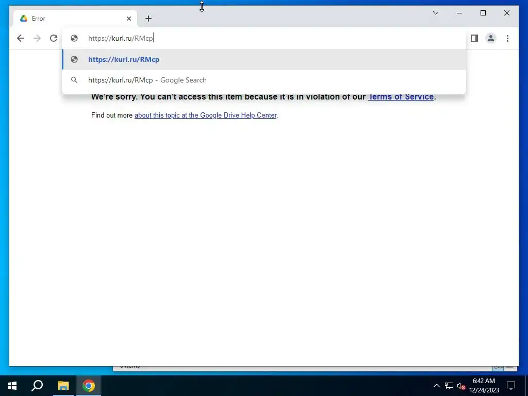The height and width of the screenshot is (396, 528).
Task: Go back using the browser back arrow
Action: point(21,38)
